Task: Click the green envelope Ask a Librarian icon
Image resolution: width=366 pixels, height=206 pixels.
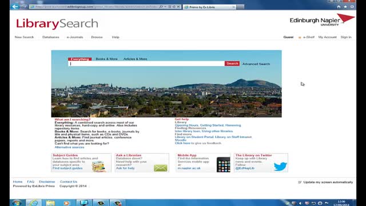Action: [x=161, y=168]
